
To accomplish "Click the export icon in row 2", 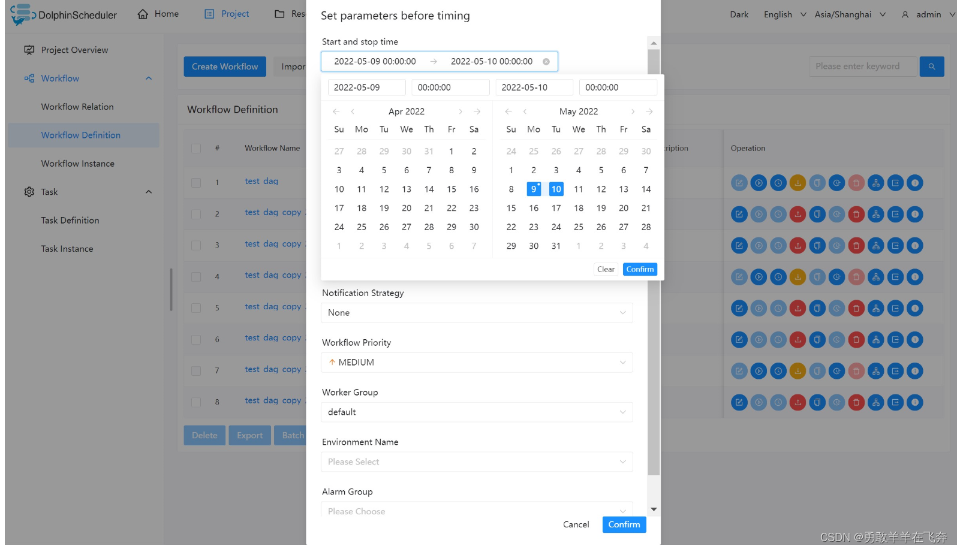I will pos(895,214).
